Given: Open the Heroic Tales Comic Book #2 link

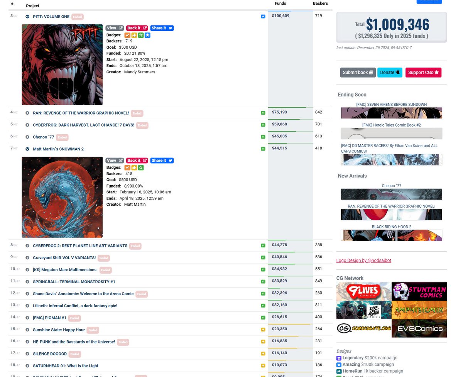Looking at the screenshot, I should (x=392, y=125).
